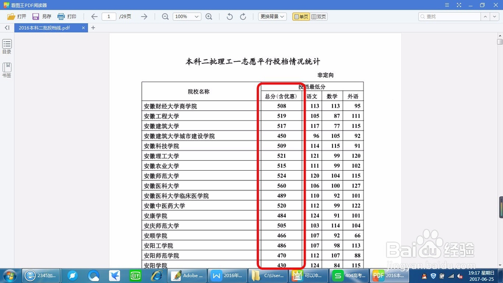Open C:\User folder taskbar item
503x283 pixels.
click(268, 275)
